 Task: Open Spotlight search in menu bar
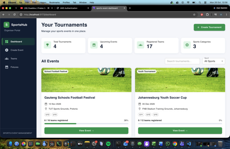tap(200, 3)
